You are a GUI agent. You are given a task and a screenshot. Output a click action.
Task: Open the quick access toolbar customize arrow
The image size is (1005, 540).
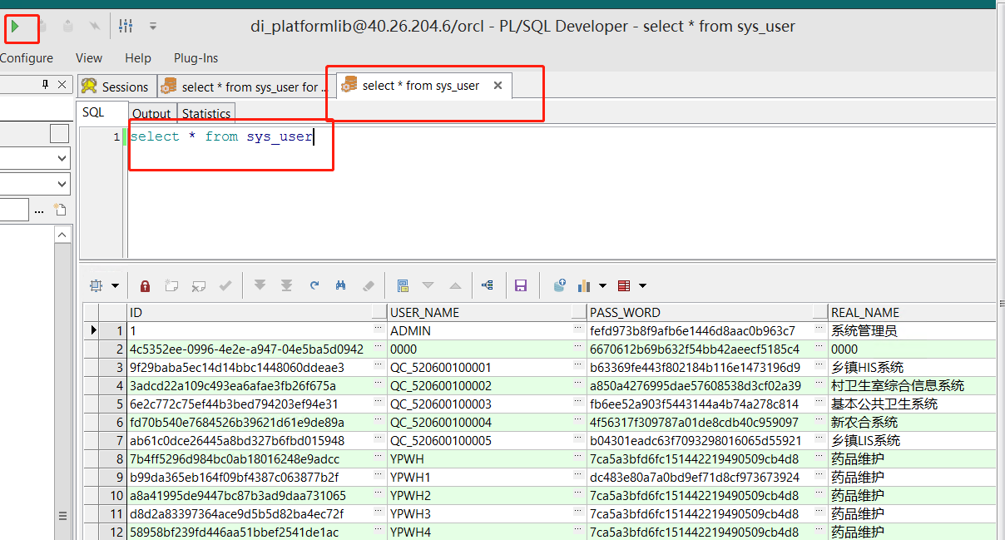[153, 27]
